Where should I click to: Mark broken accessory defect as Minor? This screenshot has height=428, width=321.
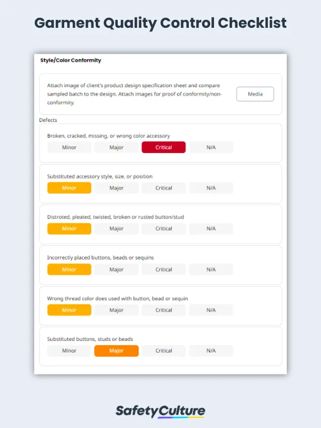pyautogui.click(x=69, y=147)
